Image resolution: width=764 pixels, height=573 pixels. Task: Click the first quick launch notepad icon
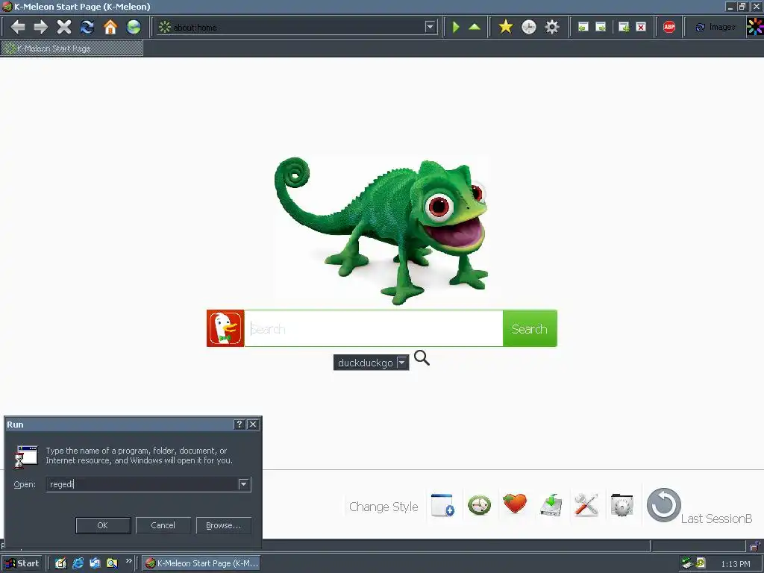(60, 563)
